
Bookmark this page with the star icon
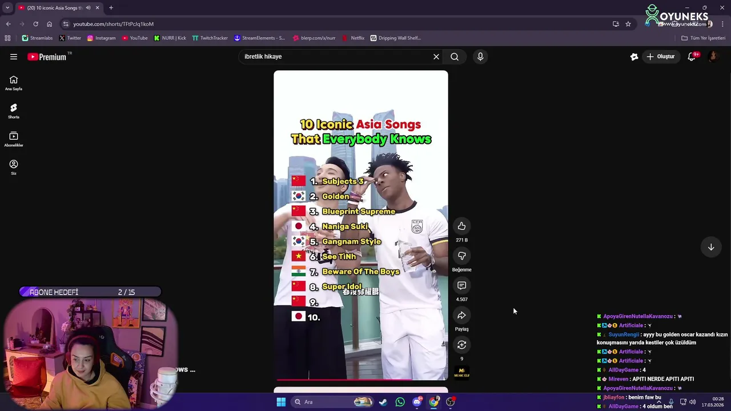click(x=628, y=24)
